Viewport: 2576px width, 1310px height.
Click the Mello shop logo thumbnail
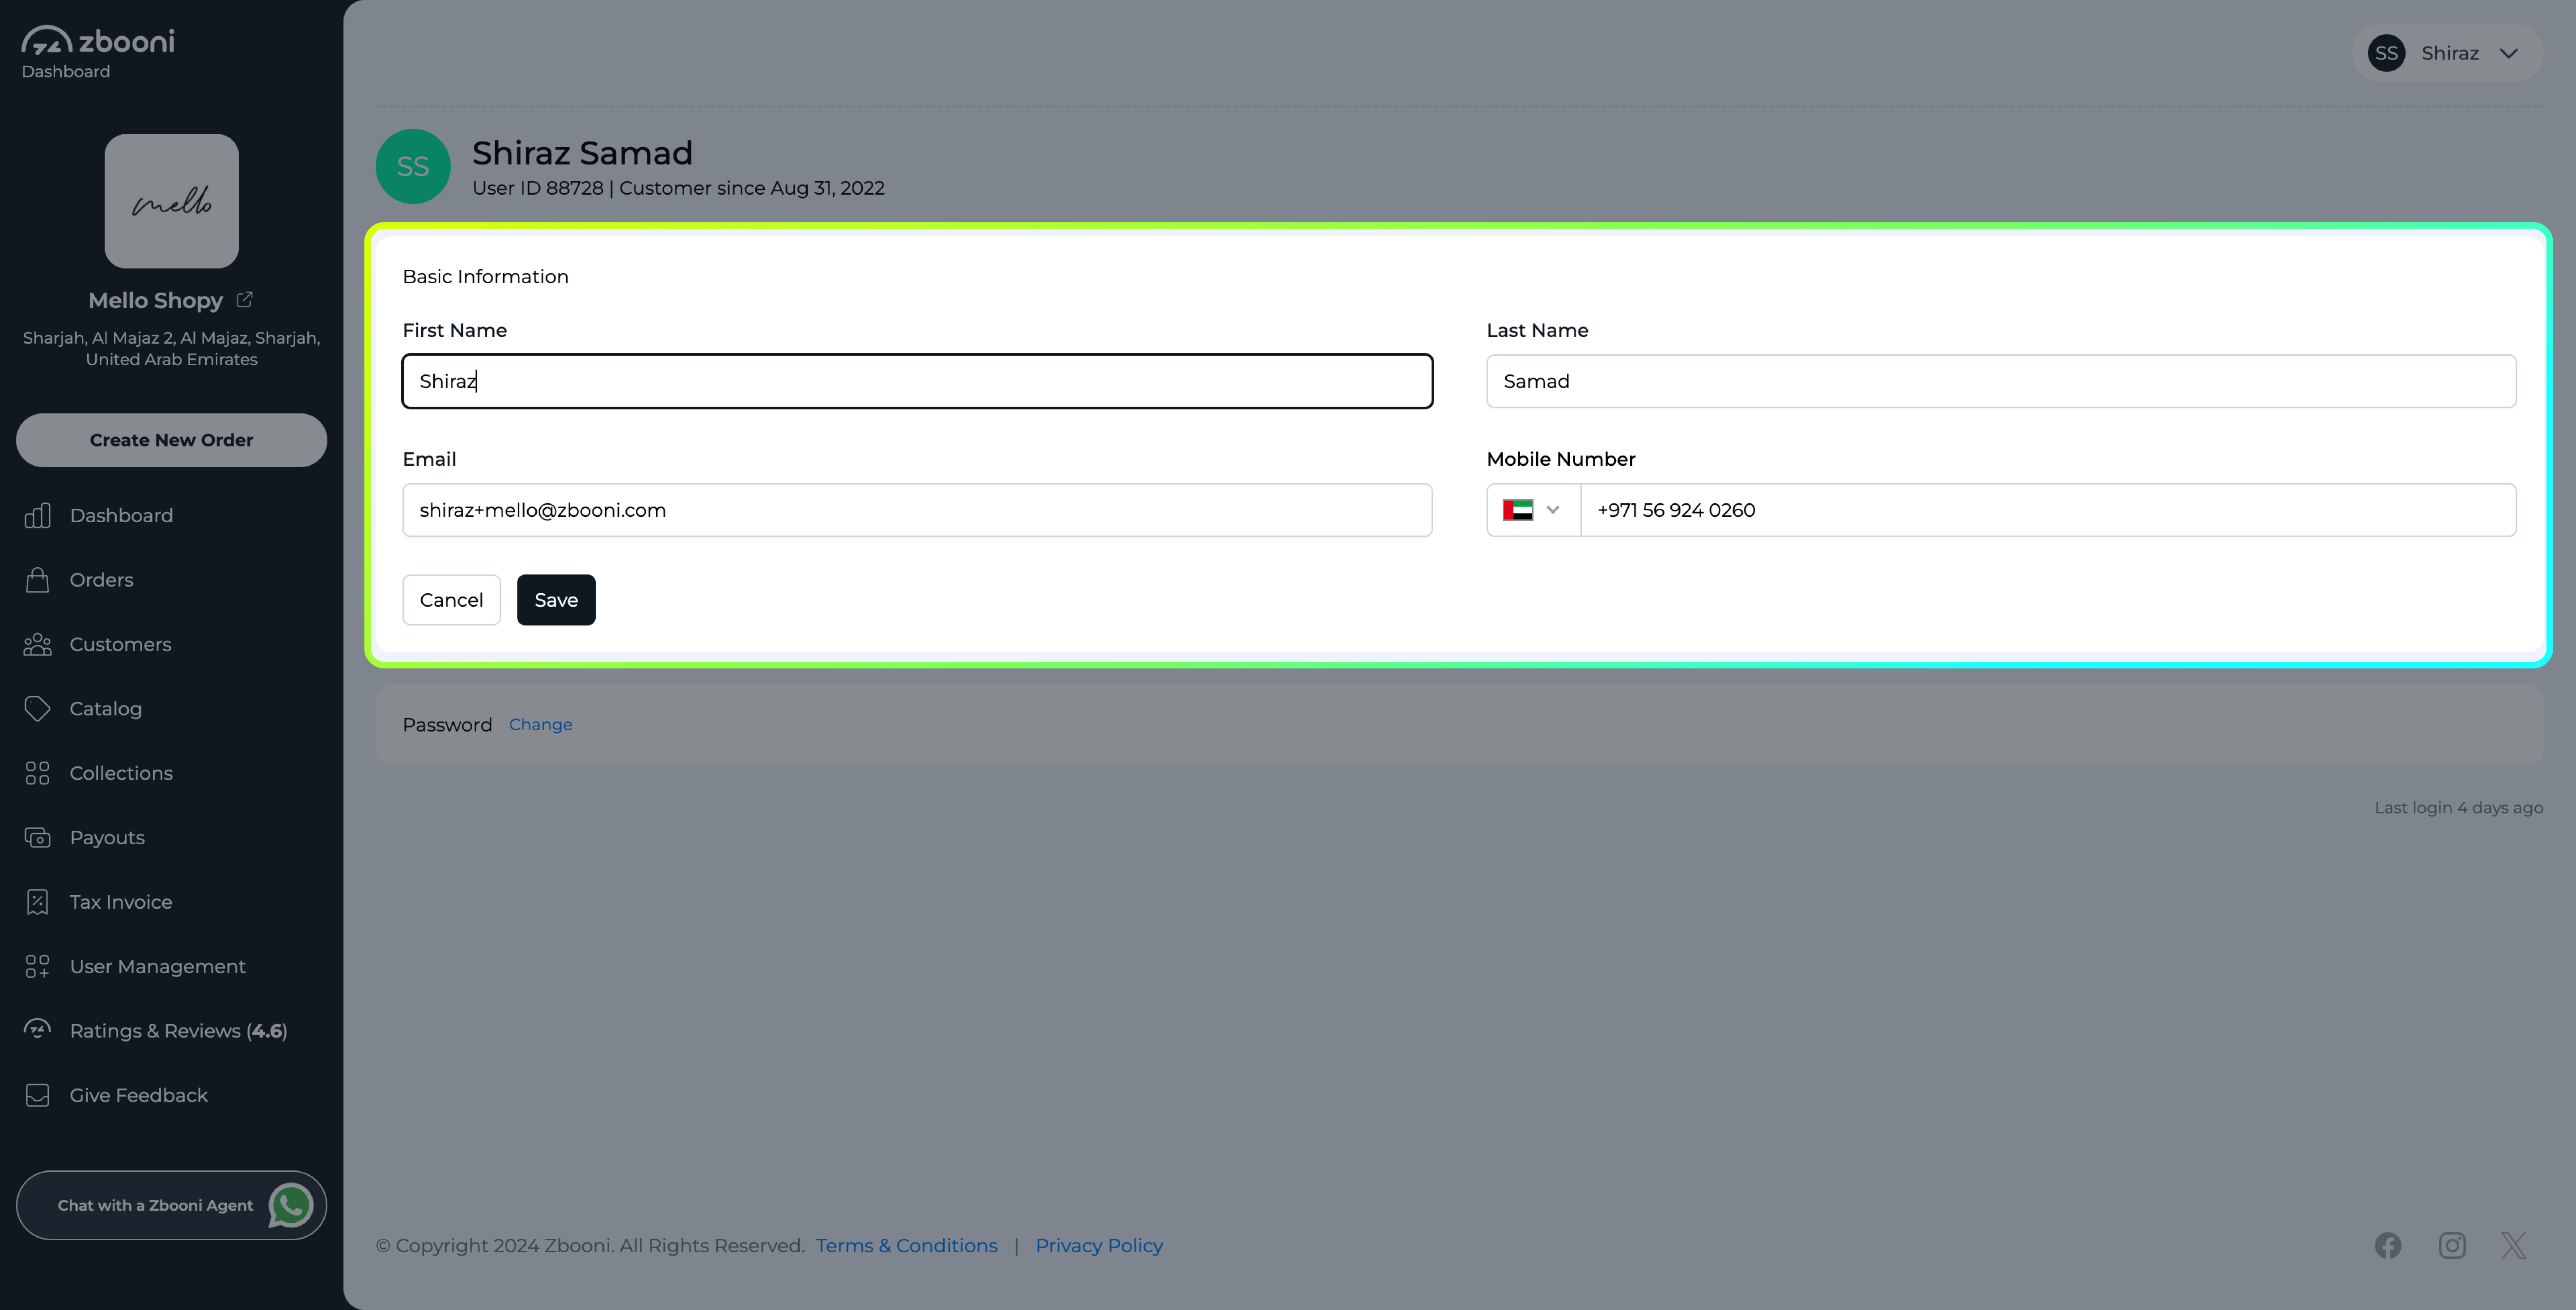(172, 201)
